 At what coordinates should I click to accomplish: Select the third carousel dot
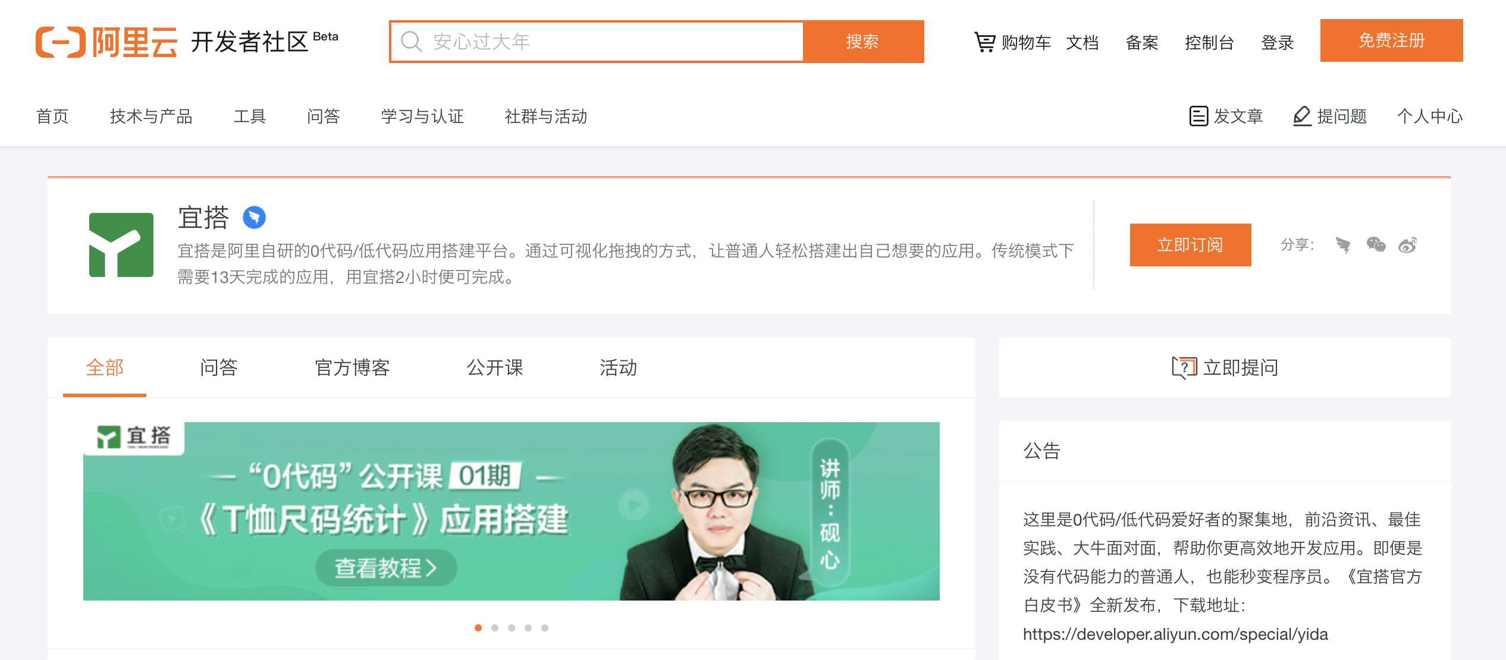coord(512,628)
